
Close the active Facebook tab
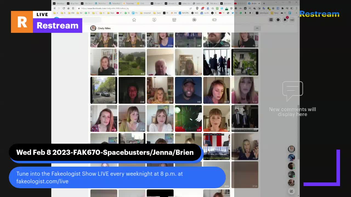tap(259, 4)
